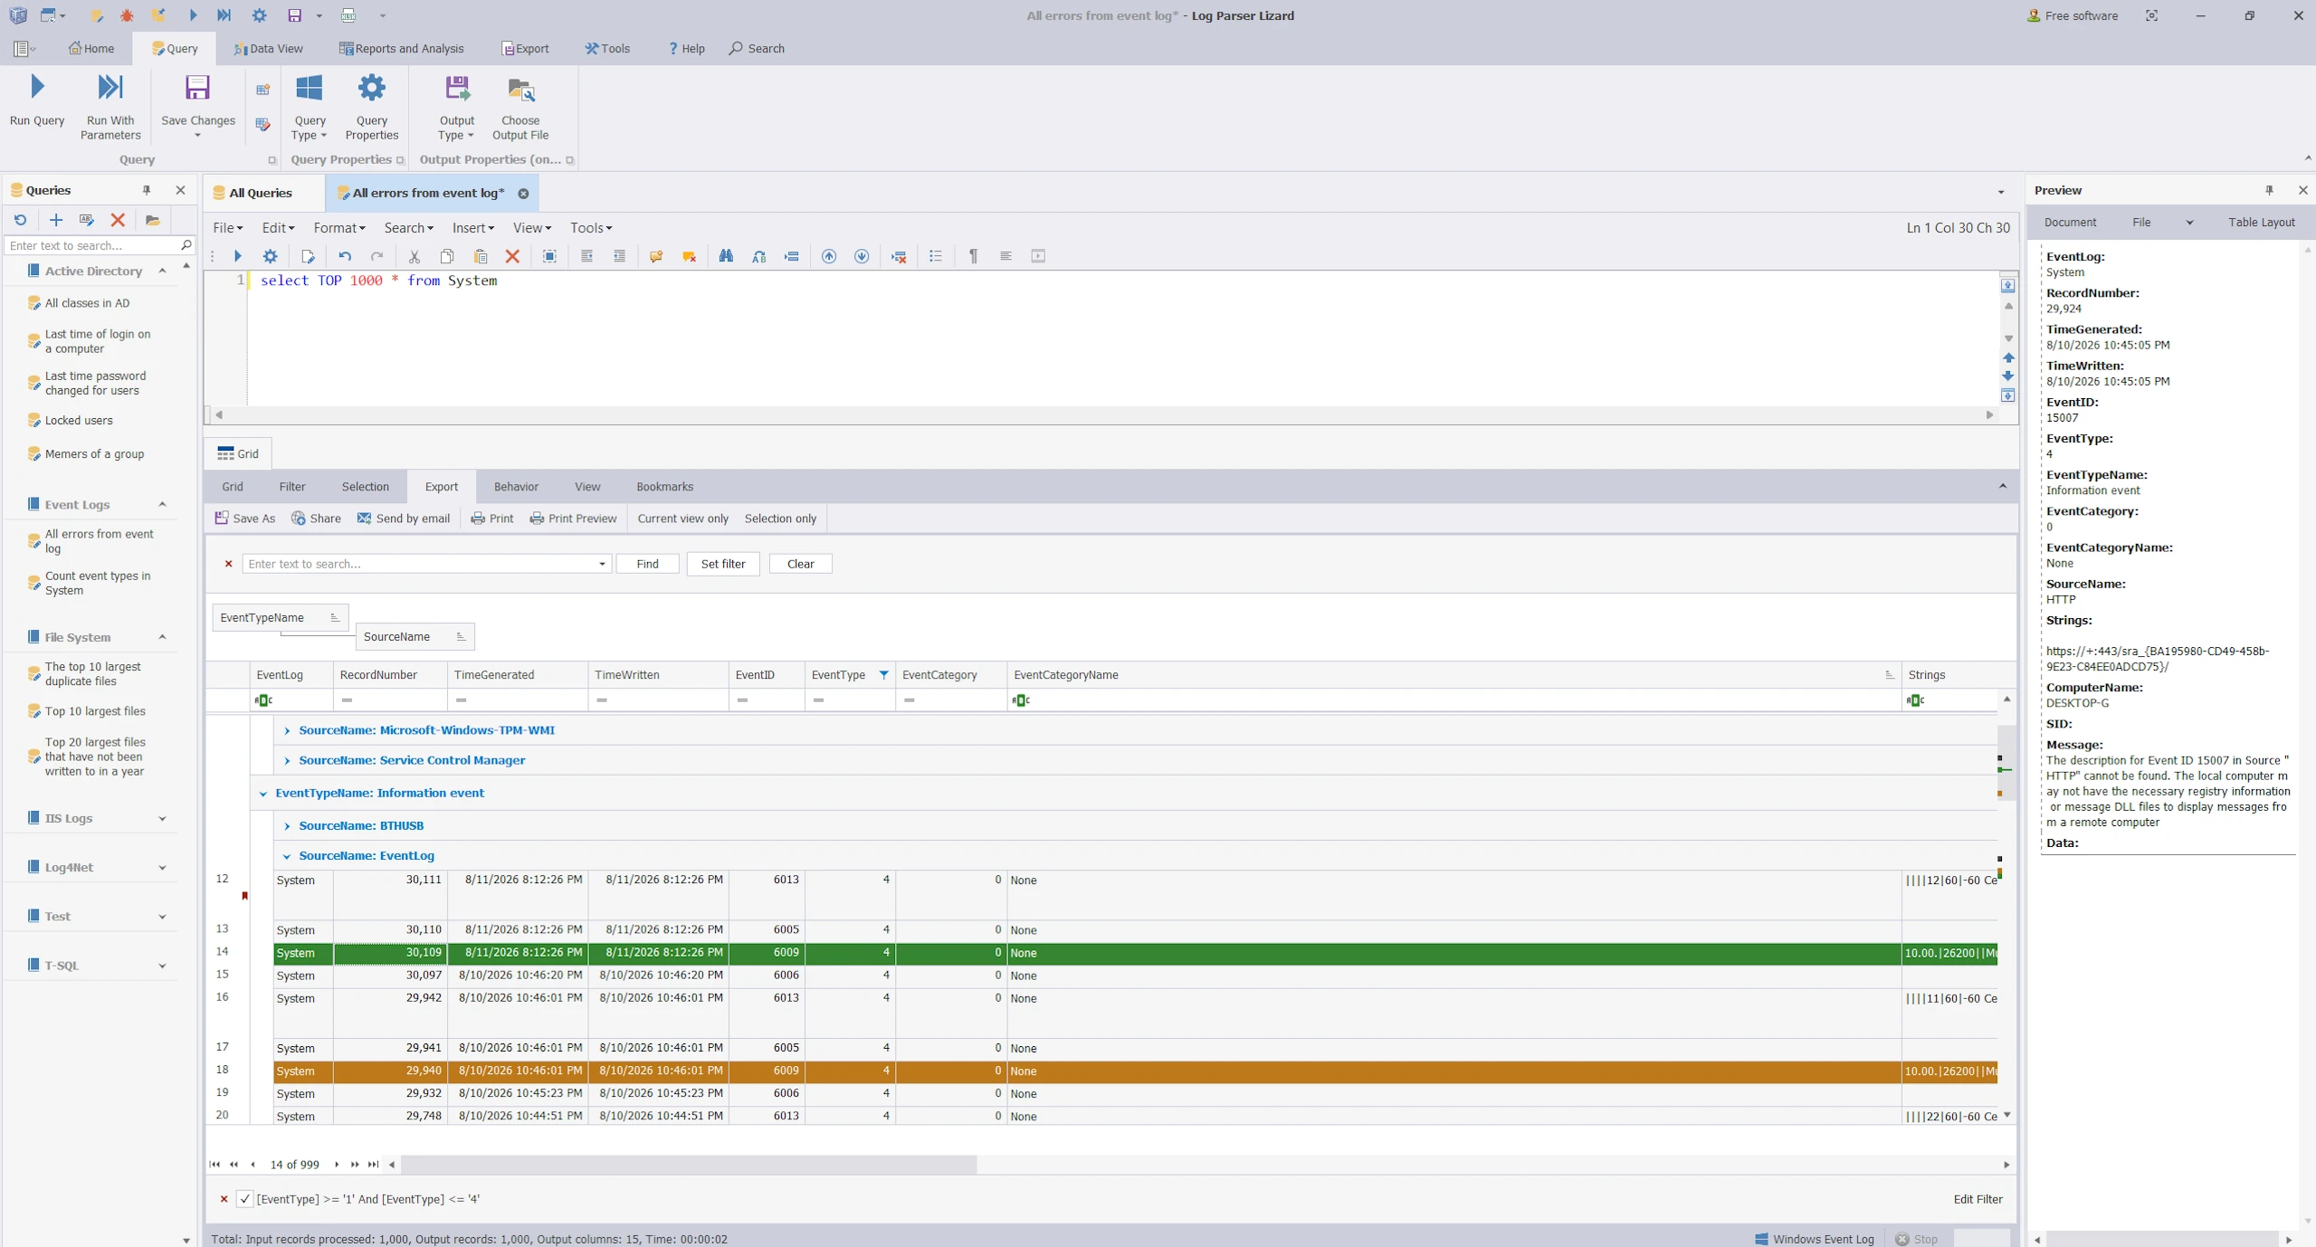Open the search box history dropdown
Screen dimensions: 2316x1247
click(602, 564)
